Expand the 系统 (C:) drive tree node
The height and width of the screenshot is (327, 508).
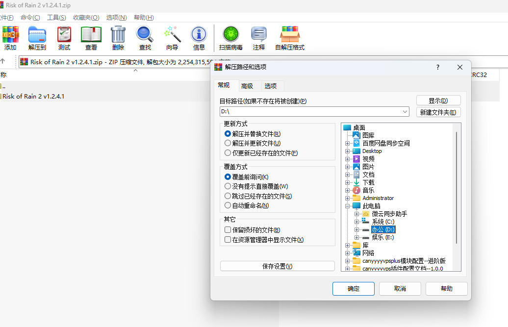357,222
